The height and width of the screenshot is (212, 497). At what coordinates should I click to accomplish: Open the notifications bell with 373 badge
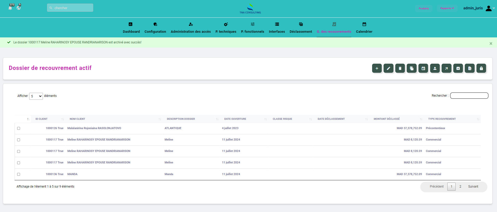(10, 8)
